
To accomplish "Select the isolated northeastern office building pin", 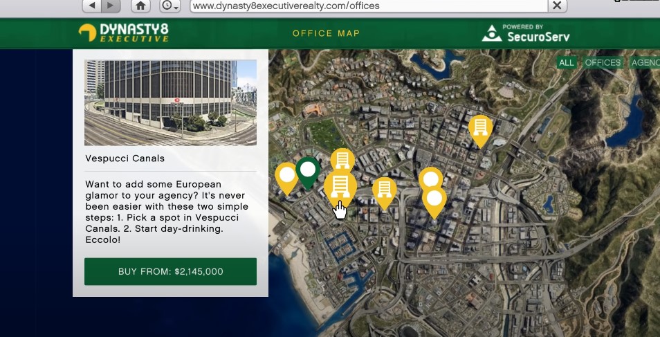I will coord(480,129).
